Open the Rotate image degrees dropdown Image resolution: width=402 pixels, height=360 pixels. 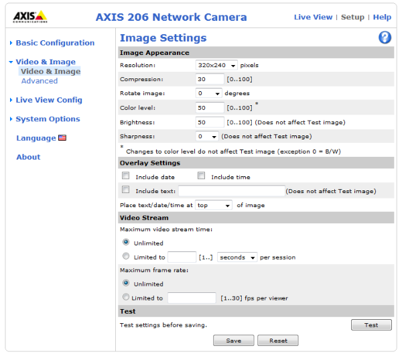point(208,93)
